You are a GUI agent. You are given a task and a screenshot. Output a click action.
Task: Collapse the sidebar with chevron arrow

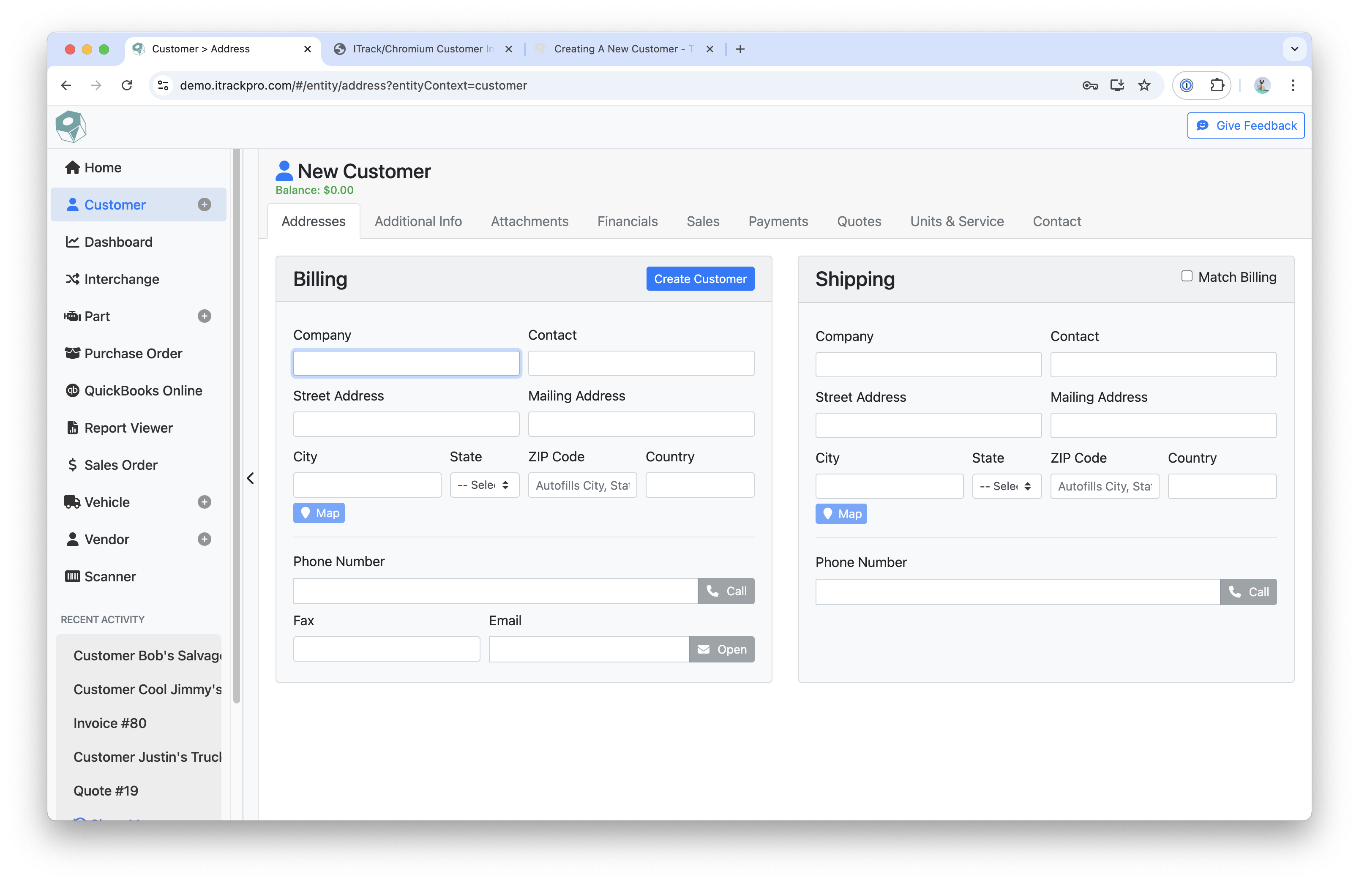[x=250, y=478]
